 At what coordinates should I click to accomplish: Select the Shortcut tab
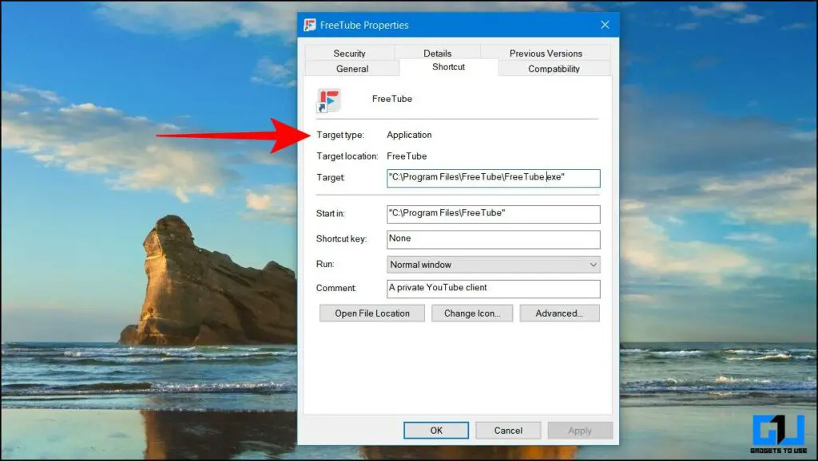click(x=449, y=67)
